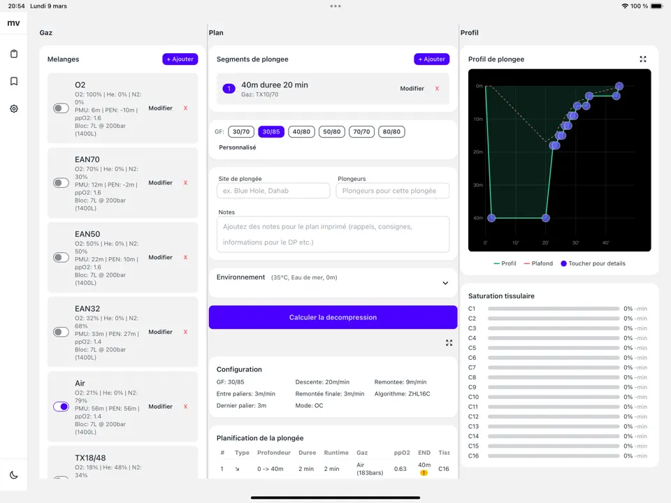The image size is (671, 503).
Task: Add a new gas mix in Melanges
Action: pos(180,59)
